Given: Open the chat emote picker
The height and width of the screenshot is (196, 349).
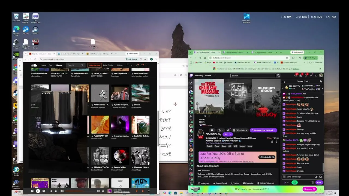Looking at the screenshot, I should point(320,177).
